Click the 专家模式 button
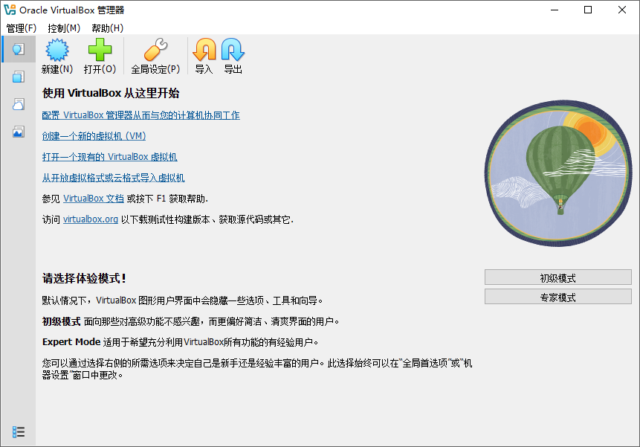Viewport: 640px width, 447px height. [x=558, y=296]
